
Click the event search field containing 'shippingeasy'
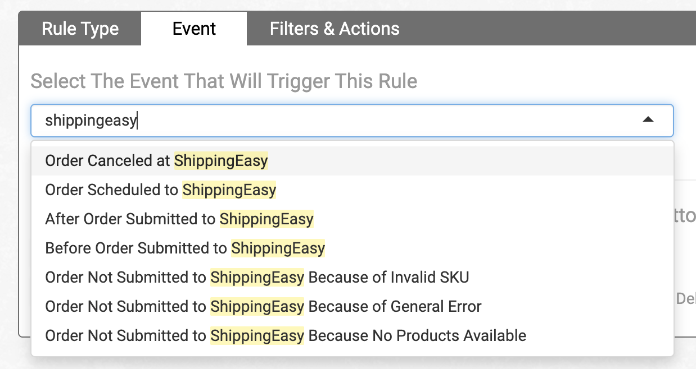click(337, 121)
